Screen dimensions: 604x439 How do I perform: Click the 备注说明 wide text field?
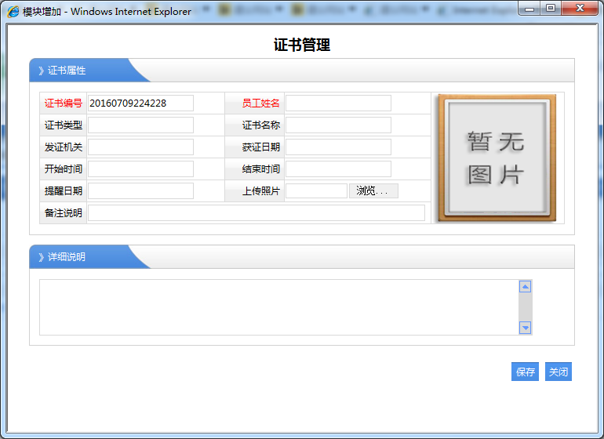click(x=256, y=213)
